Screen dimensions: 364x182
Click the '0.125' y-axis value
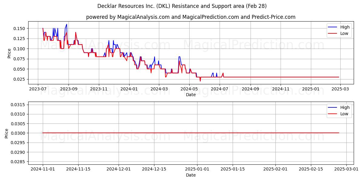20,39
